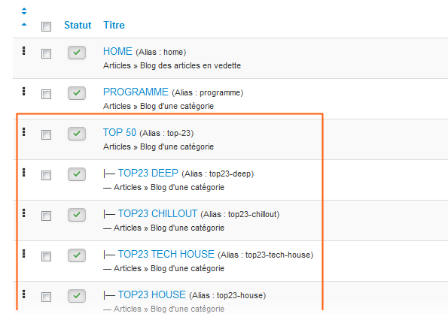Check the select-all checkbox in header
The image size is (448, 314).
pyautogui.click(x=46, y=26)
